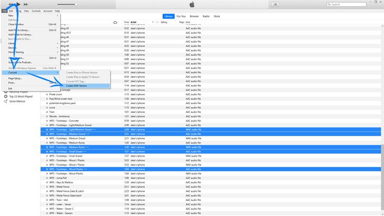Open the Edit menu
Viewport: 384px width, 216px height.
(11, 11)
